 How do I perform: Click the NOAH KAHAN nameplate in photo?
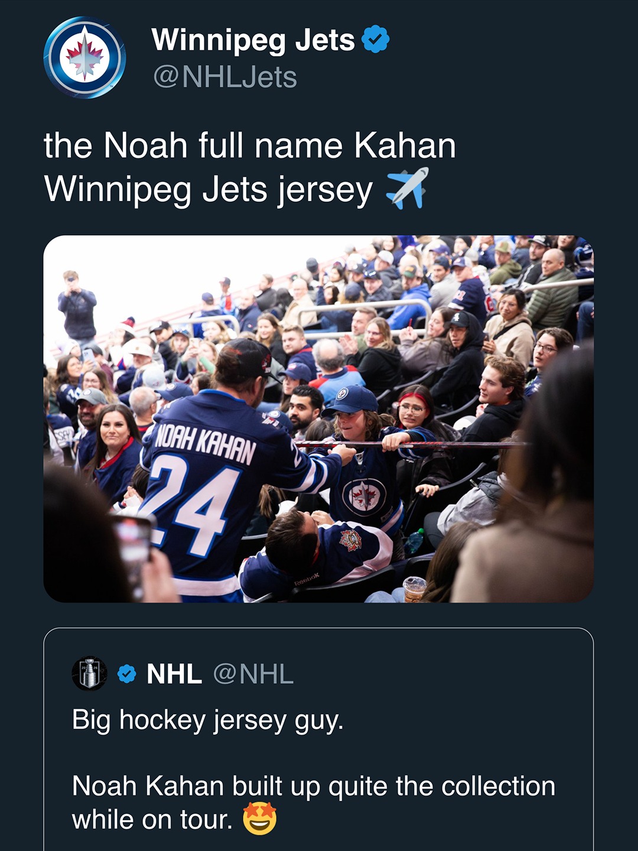click(x=204, y=444)
